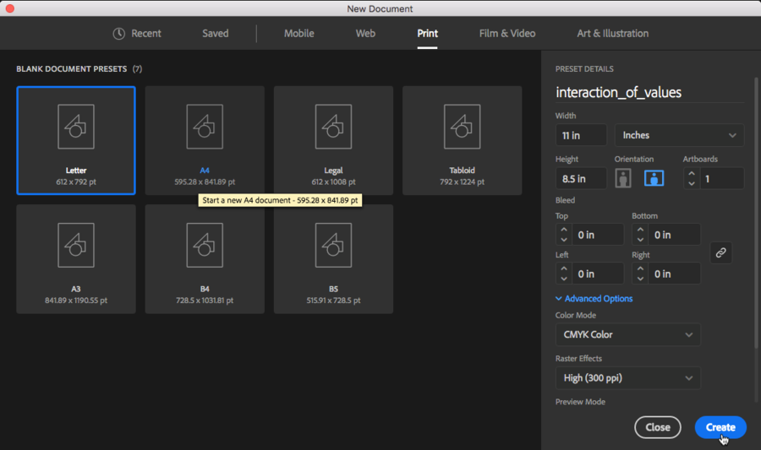Screen dimensions: 761x450
Task: Open the Color Mode dropdown
Action: coord(627,334)
